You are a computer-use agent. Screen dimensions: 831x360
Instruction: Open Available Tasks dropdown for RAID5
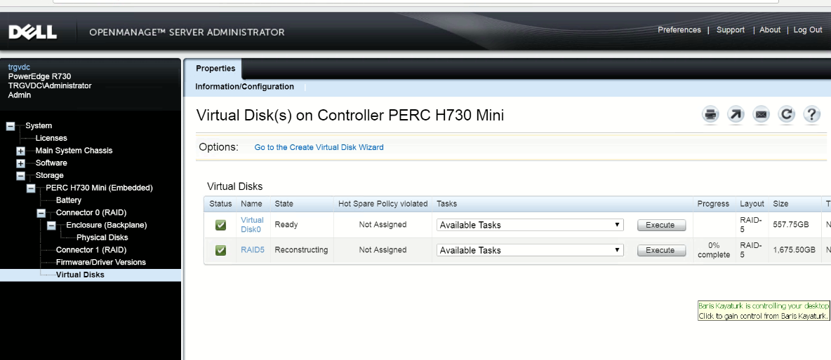tap(530, 250)
